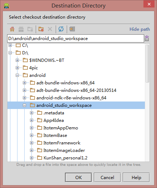157x188 pixels.
Task: Select the ItotemBase row
Action: pyautogui.click(x=76, y=135)
